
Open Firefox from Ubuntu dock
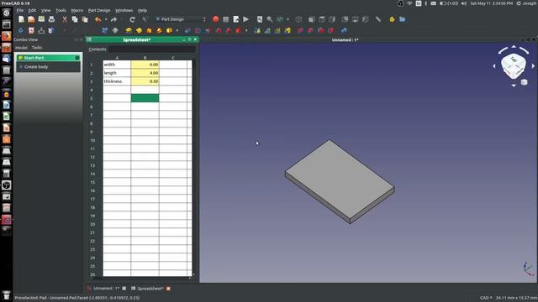(x=6, y=36)
